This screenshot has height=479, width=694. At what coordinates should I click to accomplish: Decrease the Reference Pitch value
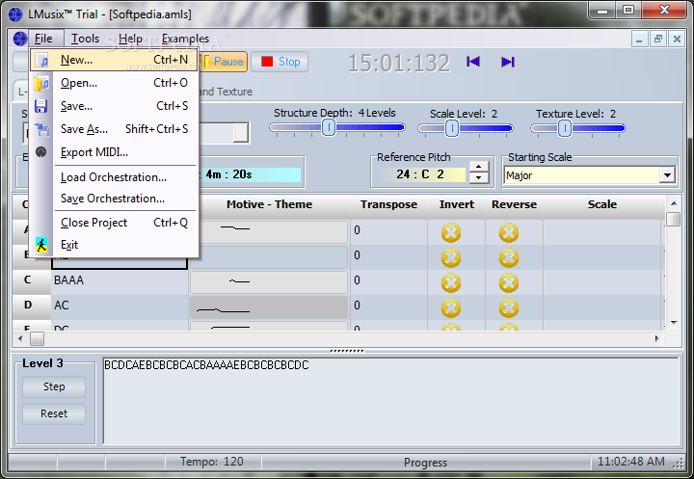(x=478, y=178)
